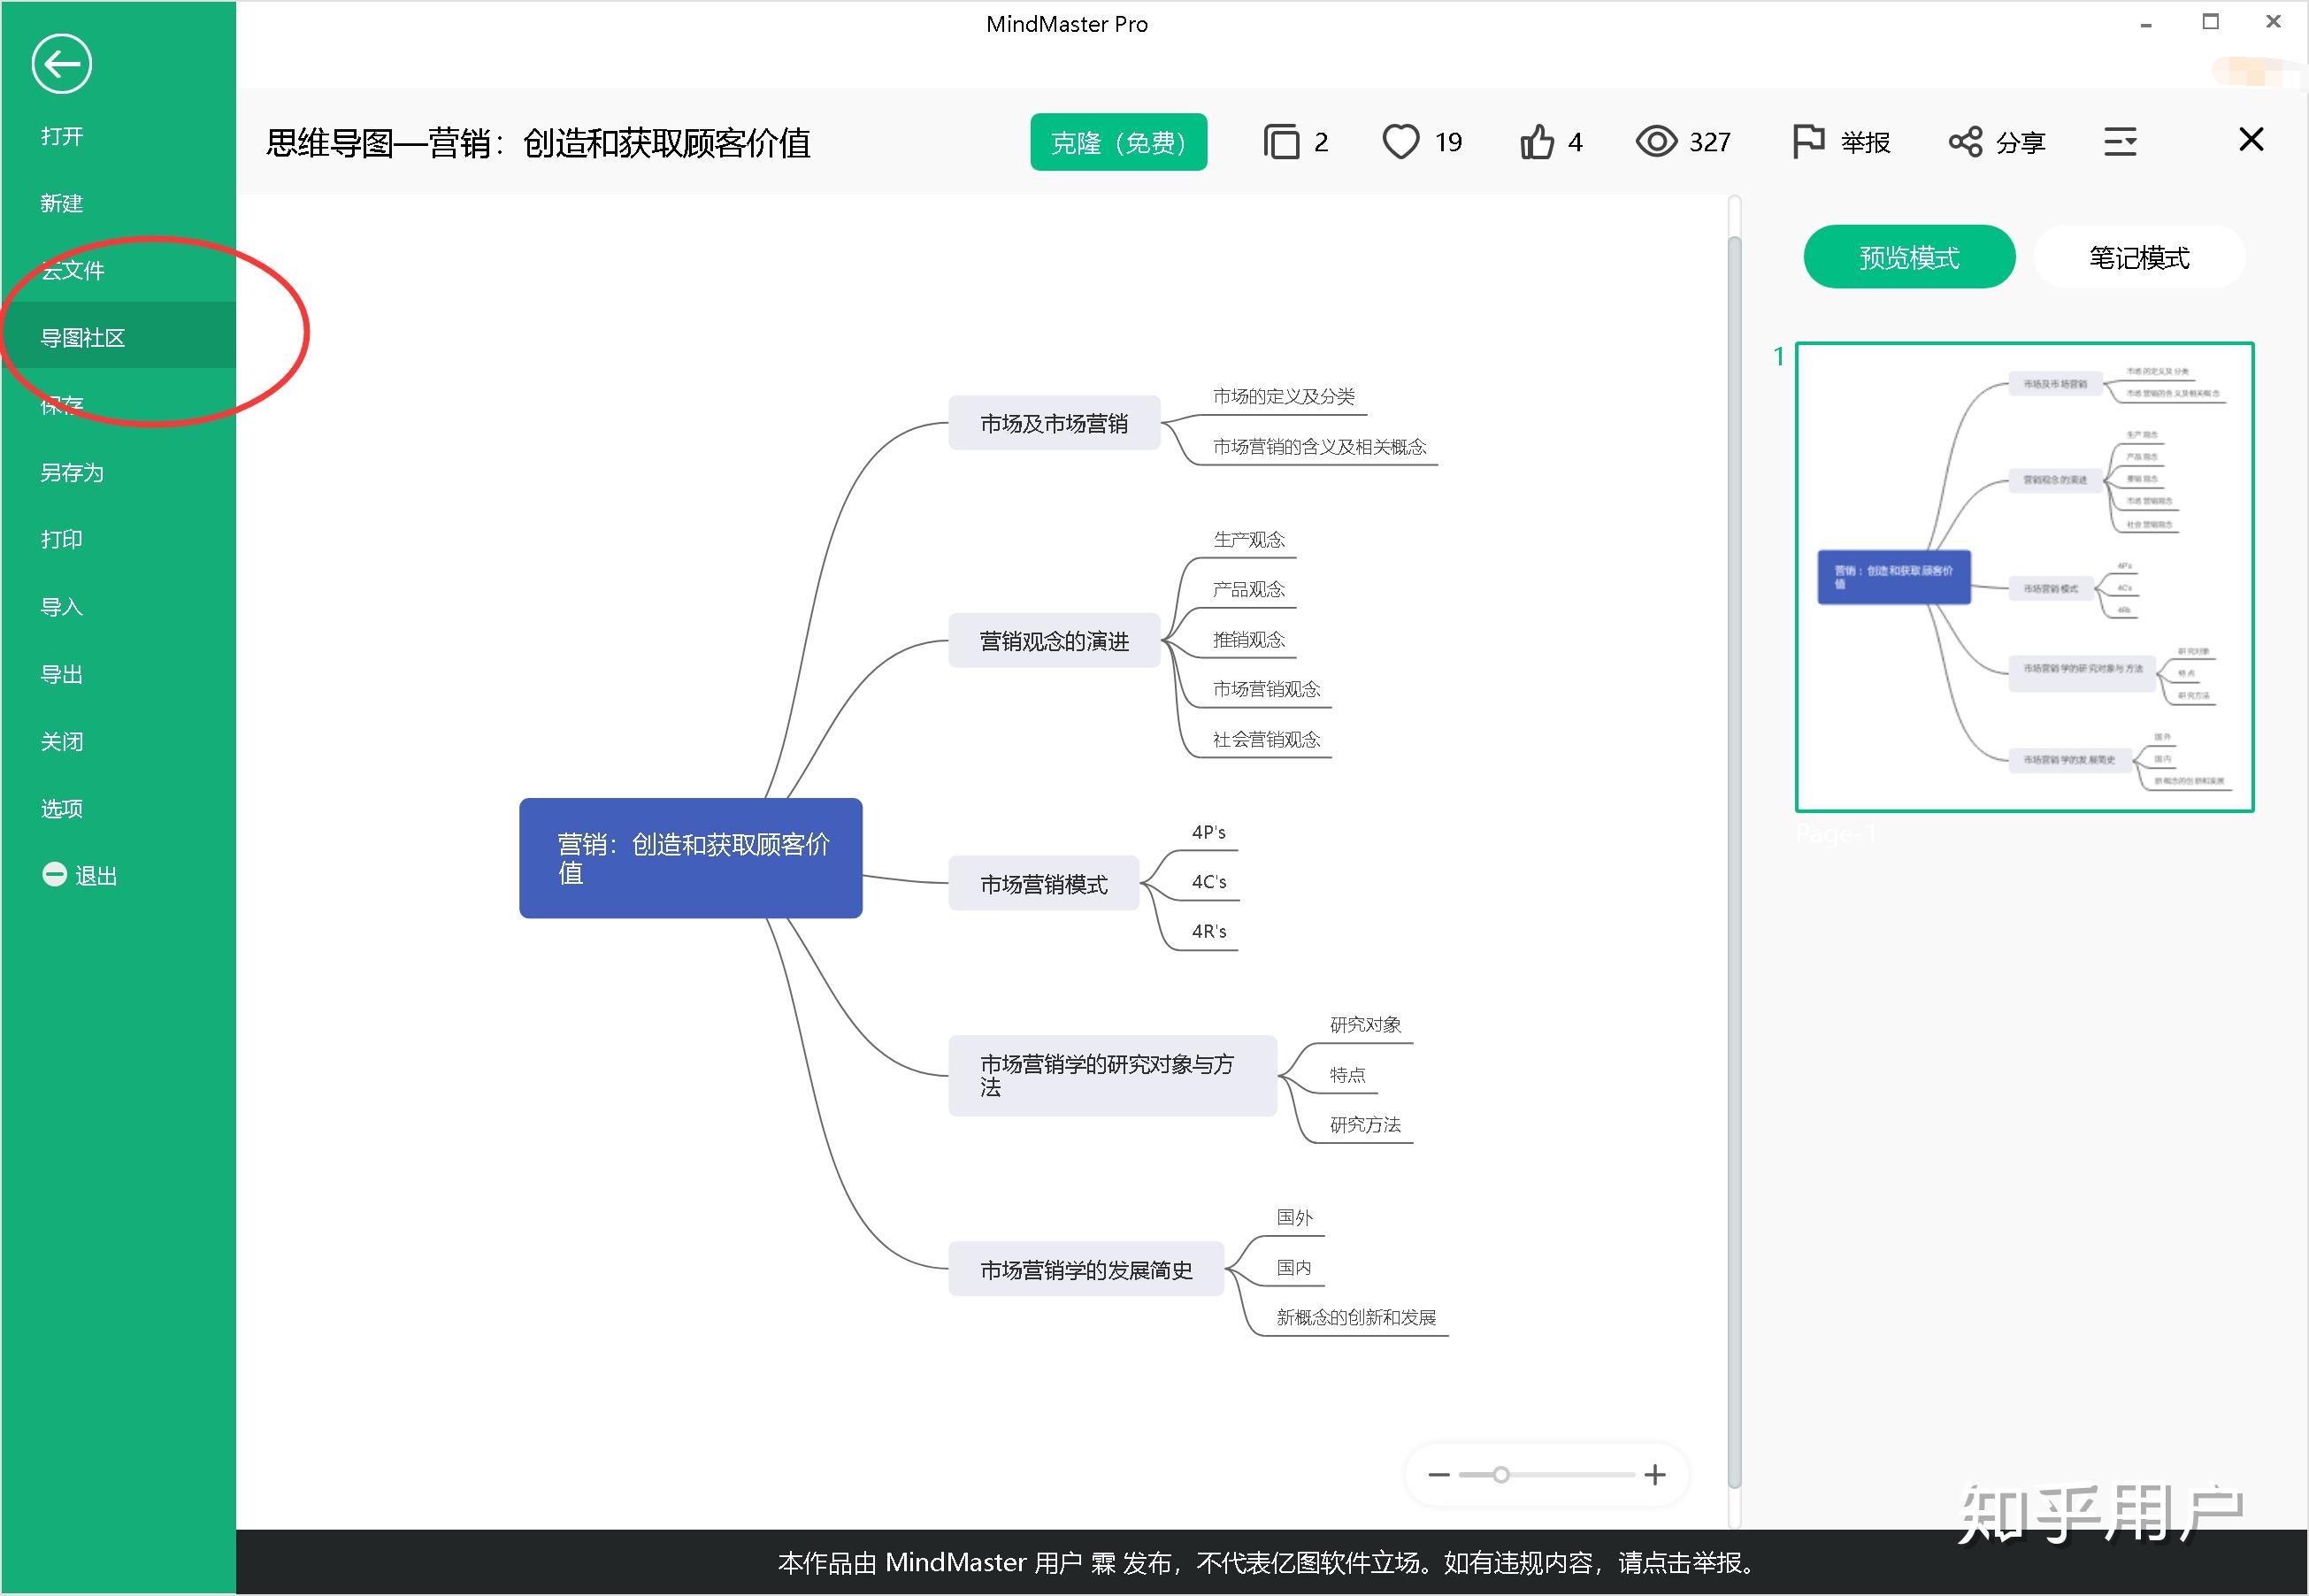Click the copy count icon

(1281, 142)
